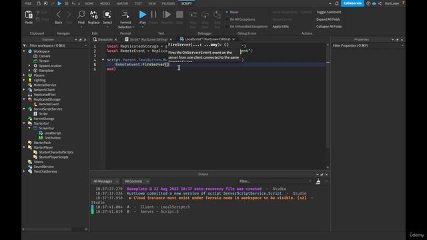Select Terrain in the Explorer tree
The height and width of the screenshot is (240, 427).
click(x=44, y=61)
